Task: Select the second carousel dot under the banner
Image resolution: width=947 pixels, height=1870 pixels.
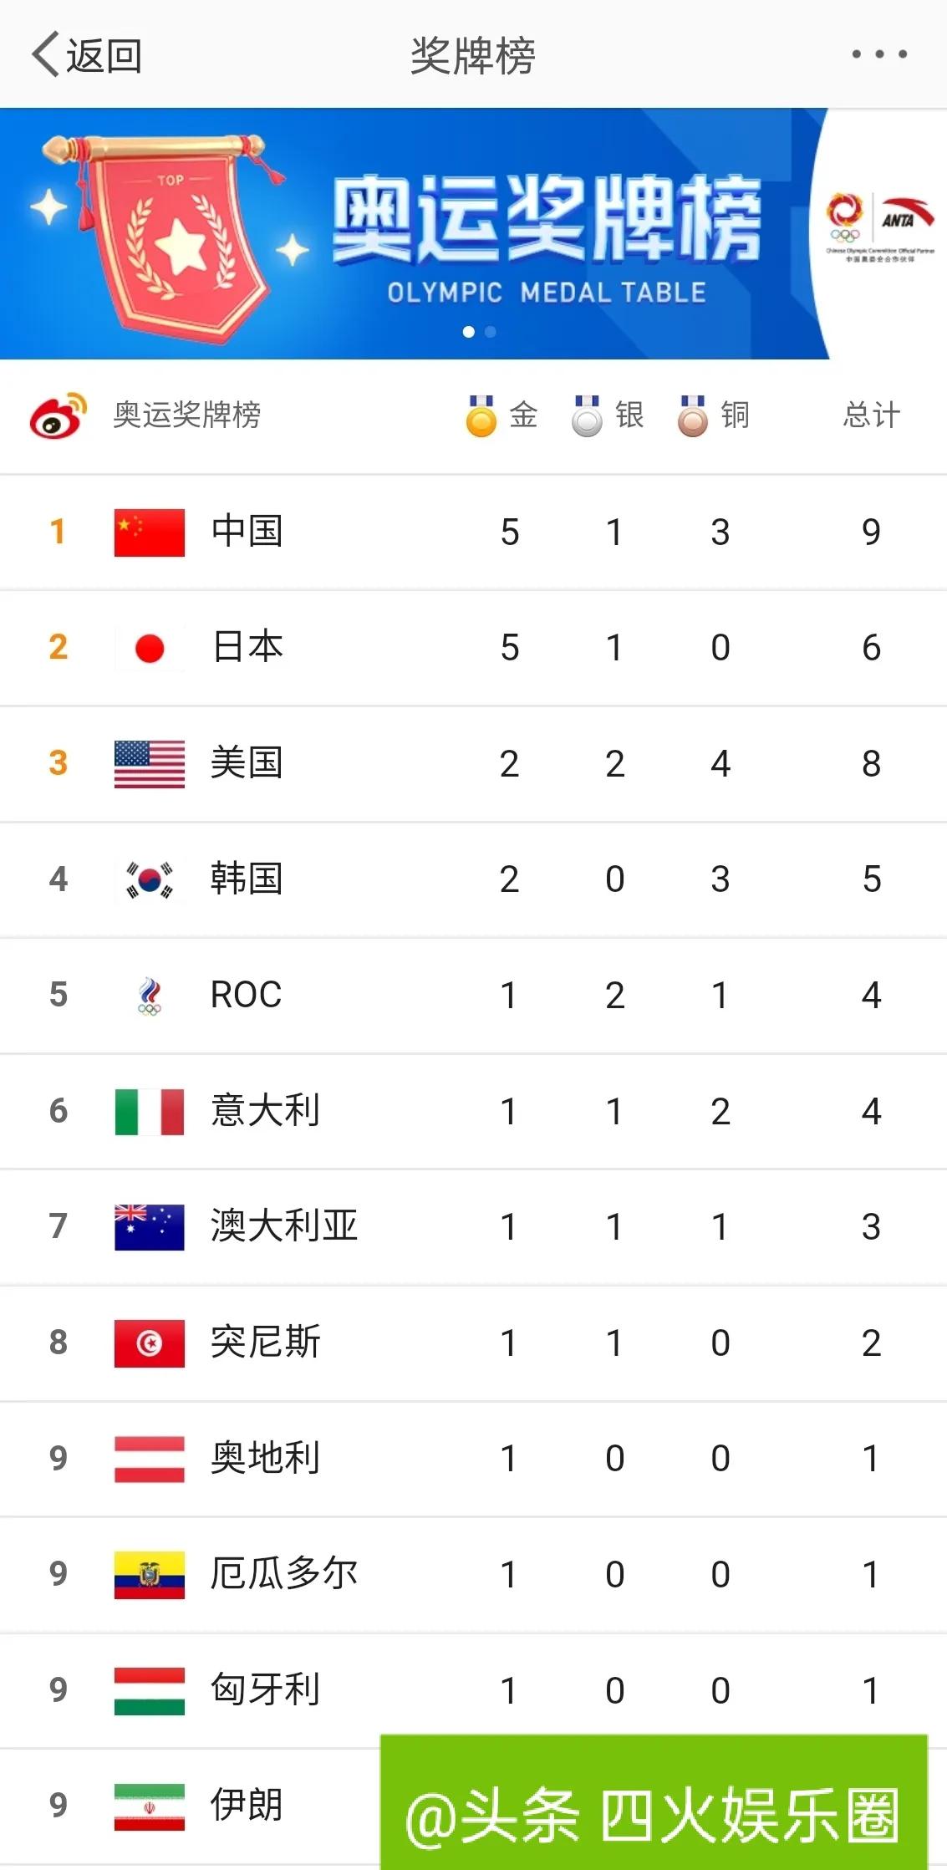Action: click(490, 333)
